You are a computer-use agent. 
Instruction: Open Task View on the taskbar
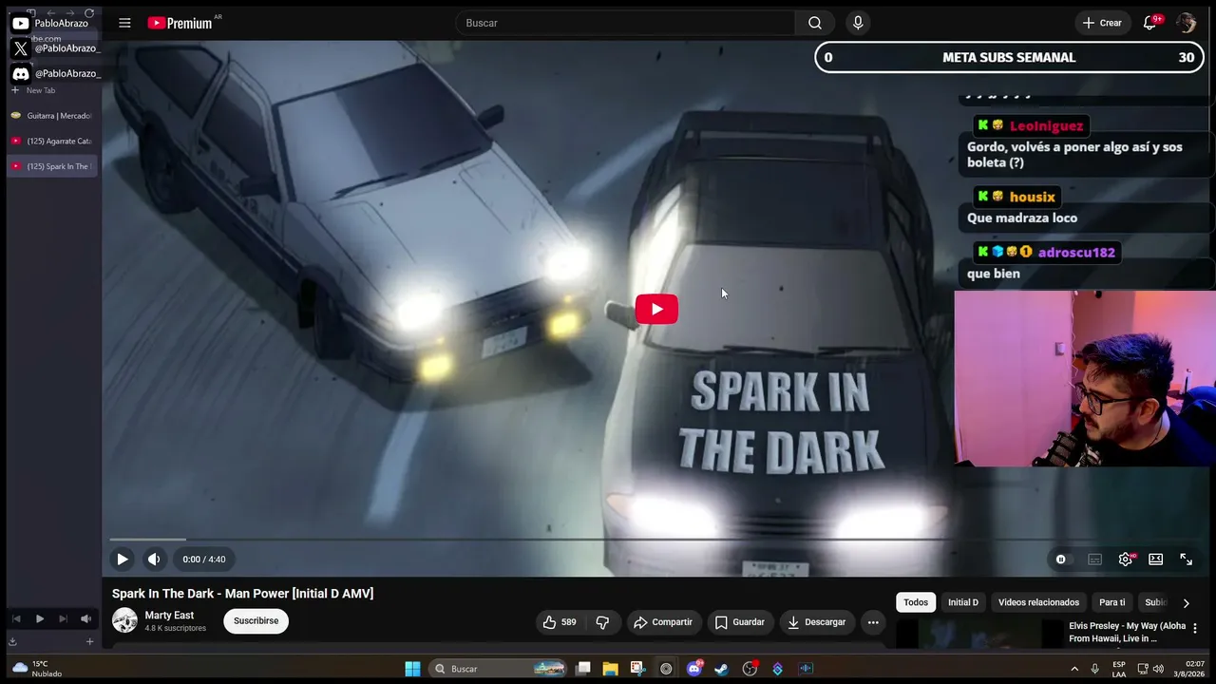tap(583, 669)
